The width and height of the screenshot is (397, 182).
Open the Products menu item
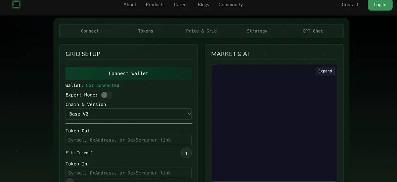(155, 5)
